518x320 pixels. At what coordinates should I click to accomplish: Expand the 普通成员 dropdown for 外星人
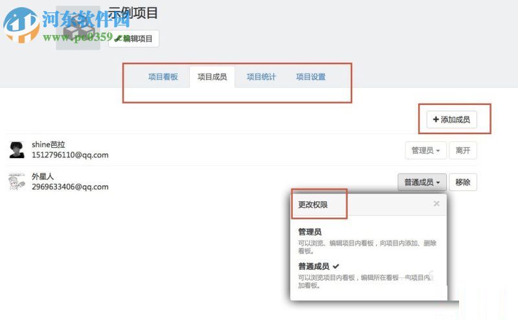422,182
